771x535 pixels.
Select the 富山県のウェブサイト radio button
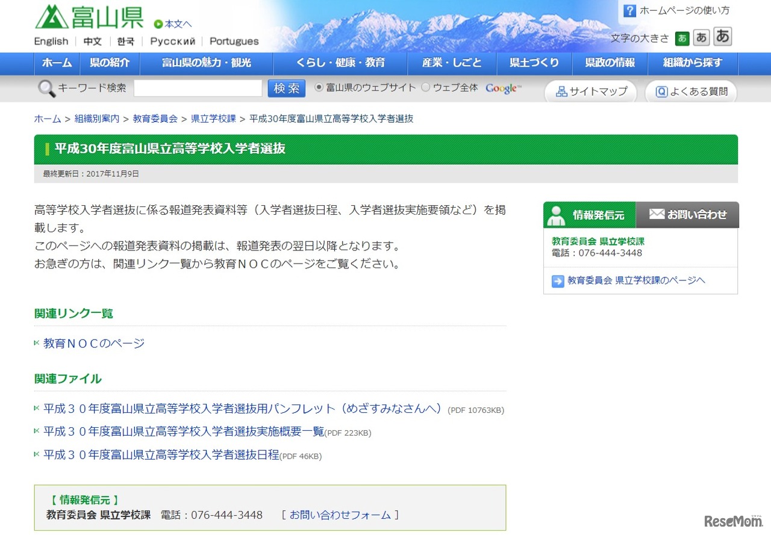pos(318,87)
